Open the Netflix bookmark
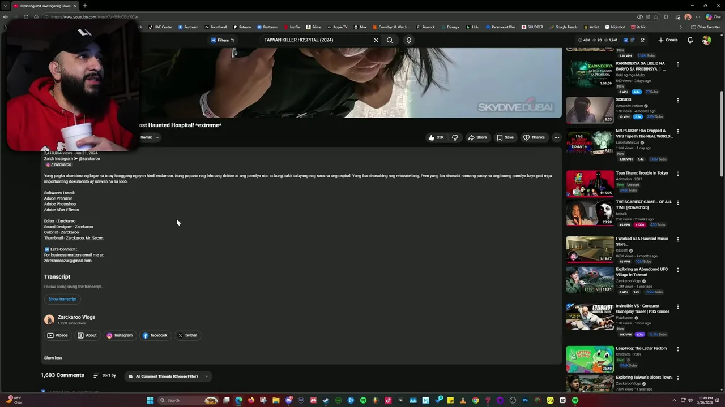This screenshot has height=407, width=725. tap(291, 27)
